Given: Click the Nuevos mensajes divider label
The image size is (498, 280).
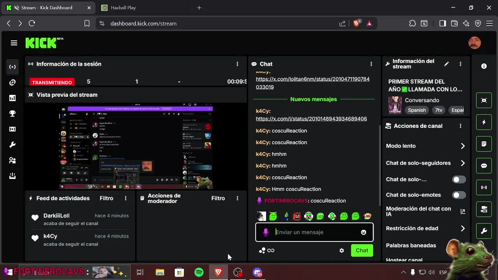Looking at the screenshot, I should click(314, 99).
